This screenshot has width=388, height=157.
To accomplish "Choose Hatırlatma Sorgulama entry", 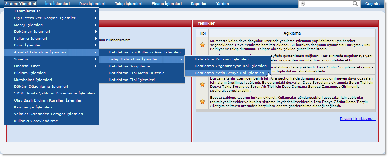I will [142, 66].
